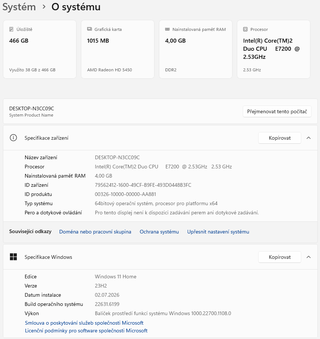
Task: Open Licenční podmínky pro software link
Action: pos(86,331)
